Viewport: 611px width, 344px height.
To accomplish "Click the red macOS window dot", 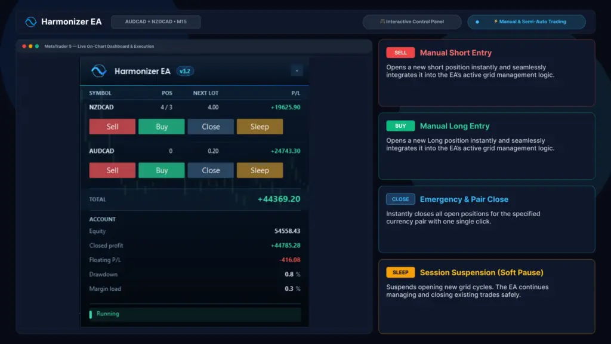I will (24, 46).
